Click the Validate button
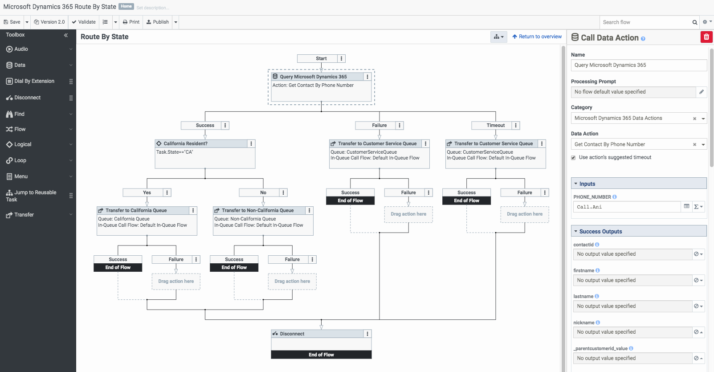Image resolution: width=714 pixels, height=372 pixels. [84, 22]
